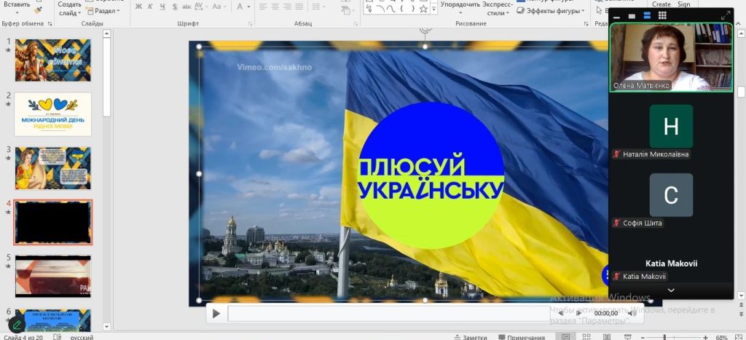Click zoom out minus button

coord(643,337)
